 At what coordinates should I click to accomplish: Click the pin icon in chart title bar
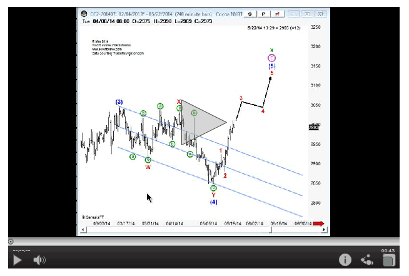[278, 13]
